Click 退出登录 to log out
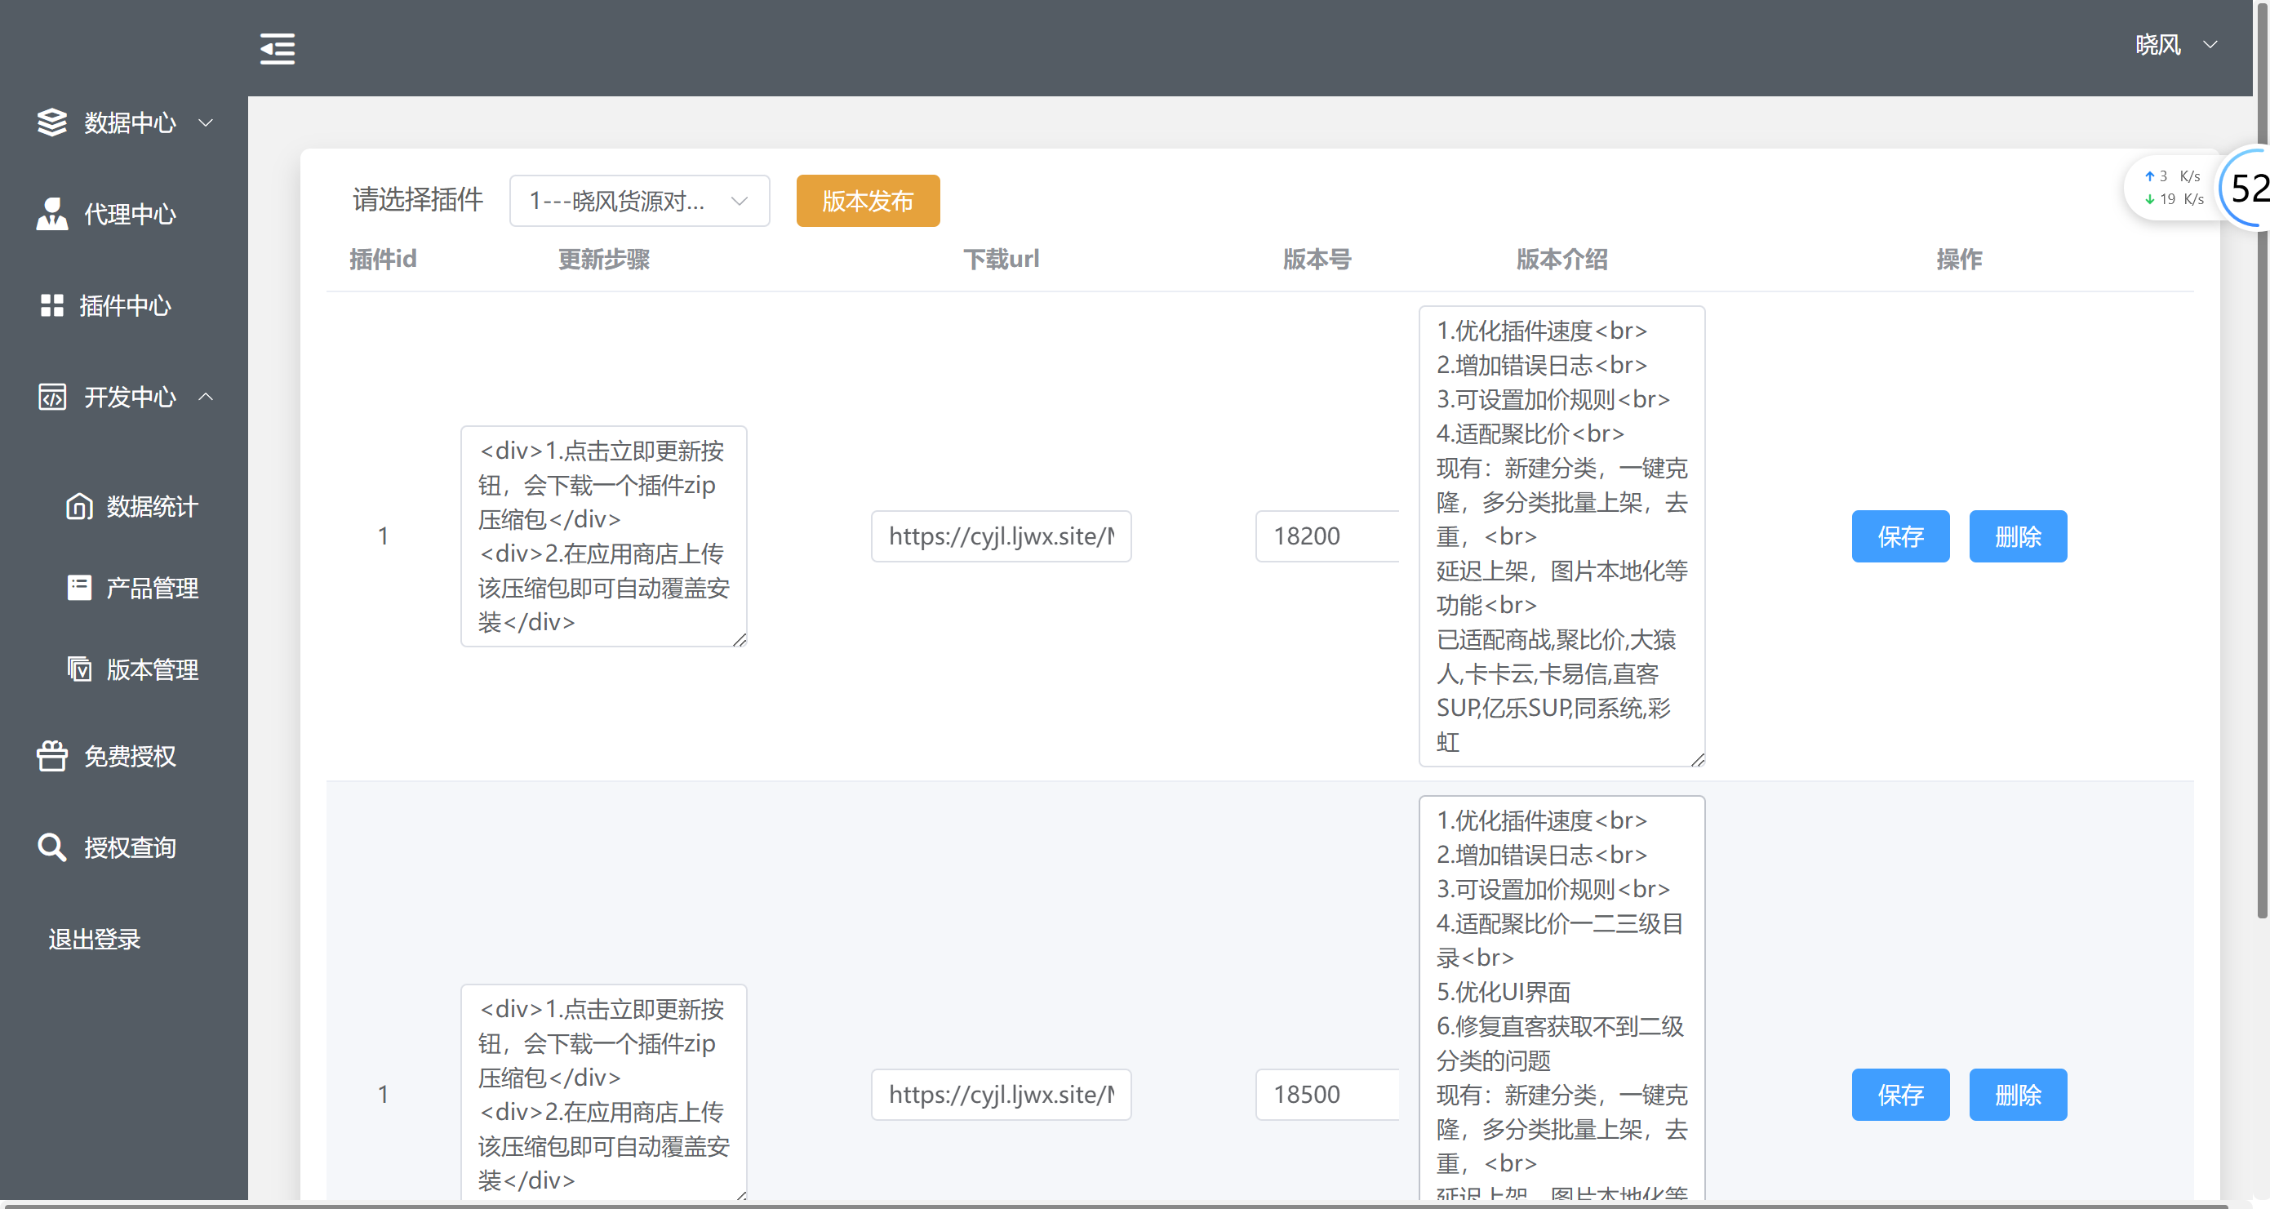This screenshot has height=1209, width=2270. click(95, 939)
